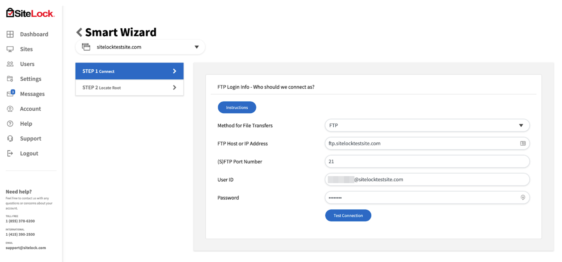
Task: Click the back chevron beside Smart Wizard
Action: click(79, 32)
